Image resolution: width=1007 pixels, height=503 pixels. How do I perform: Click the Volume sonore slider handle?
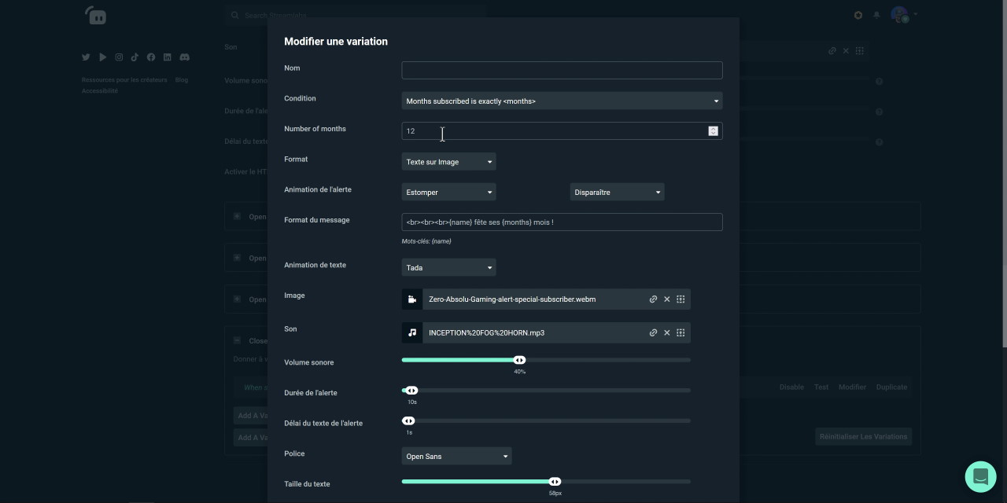pos(519,360)
